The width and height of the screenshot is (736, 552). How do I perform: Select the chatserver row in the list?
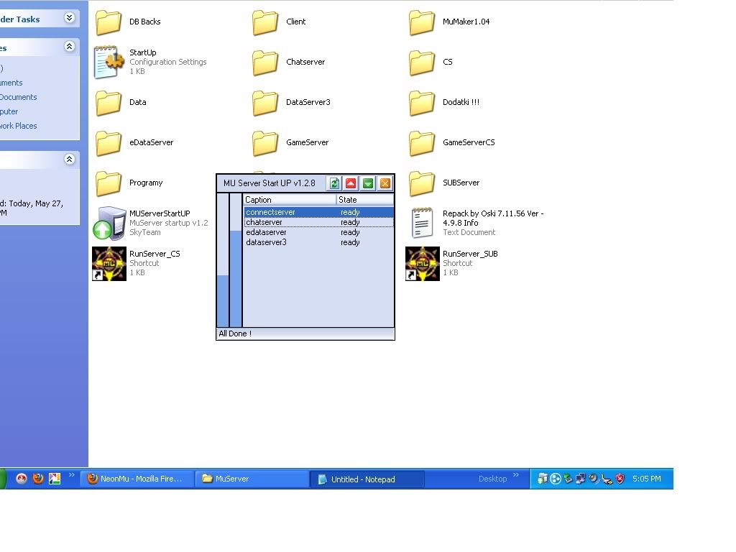click(266, 222)
